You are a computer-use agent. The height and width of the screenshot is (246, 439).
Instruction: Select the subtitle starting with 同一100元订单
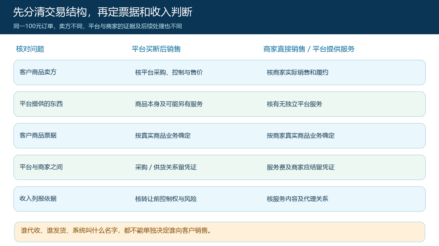tap(98, 26)
